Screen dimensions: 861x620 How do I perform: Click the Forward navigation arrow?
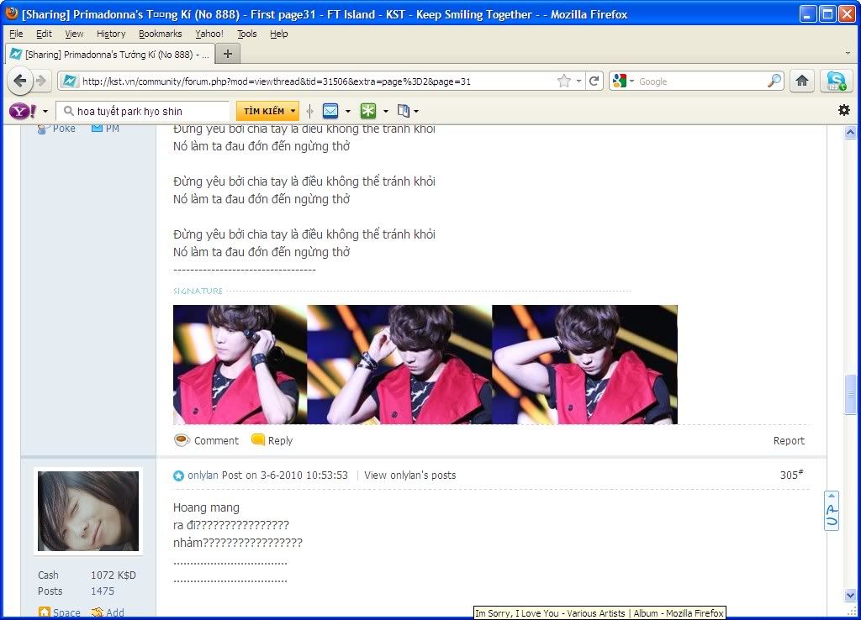click(41, 81)
